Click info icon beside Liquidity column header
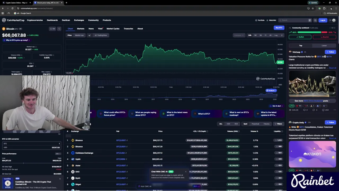 282,131
